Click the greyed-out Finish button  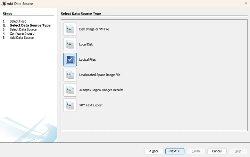[x=196, y=151]
